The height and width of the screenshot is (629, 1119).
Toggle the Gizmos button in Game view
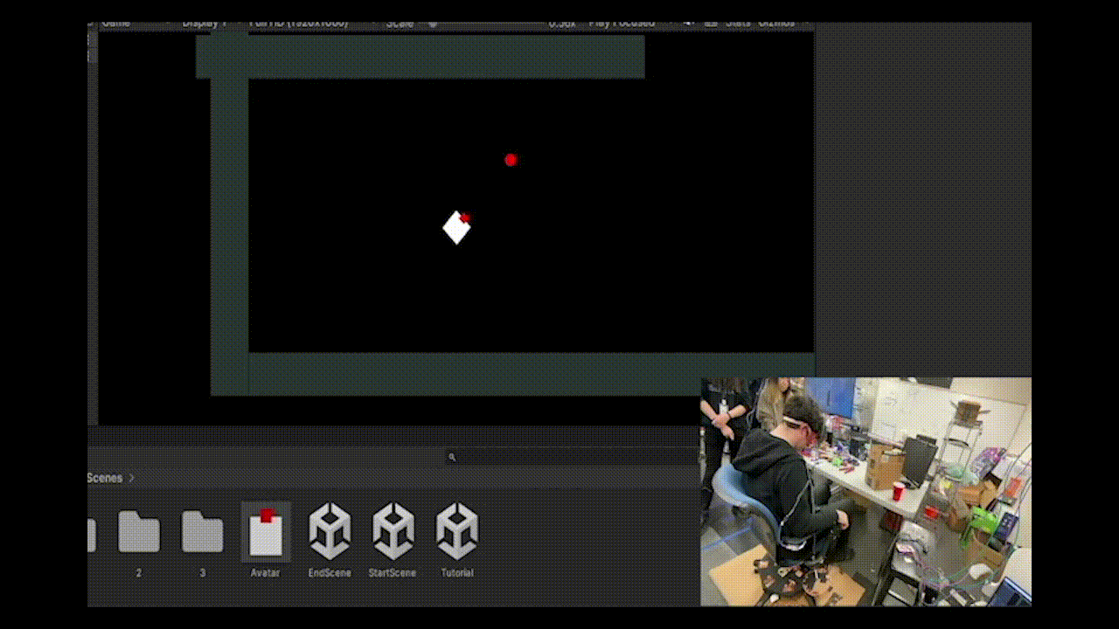coord(776,24)
